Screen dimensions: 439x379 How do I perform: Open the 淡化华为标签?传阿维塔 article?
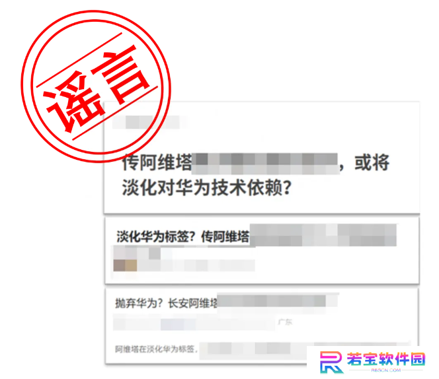(x=182, y=236)
